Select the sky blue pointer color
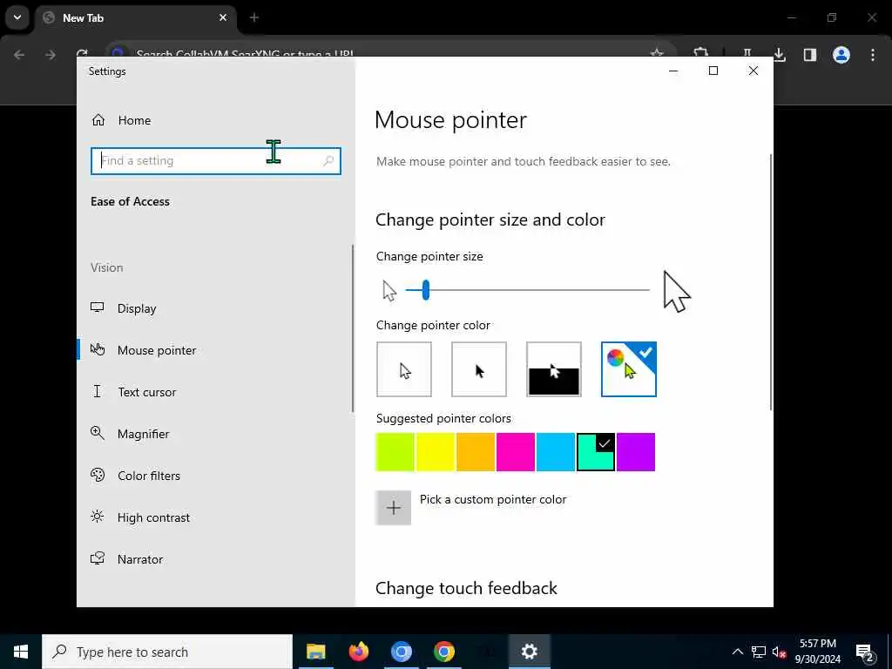 (555, 452)
